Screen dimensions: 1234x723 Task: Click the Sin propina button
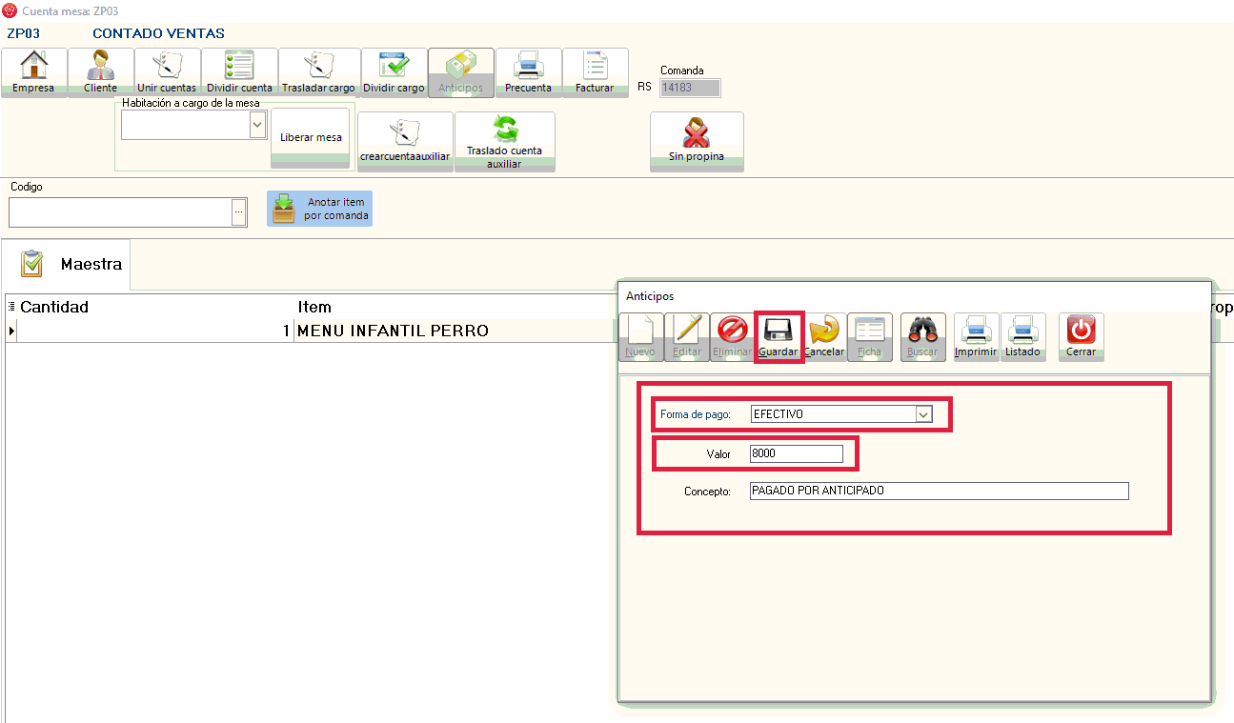pyautogui.click(x=697, y=141)
